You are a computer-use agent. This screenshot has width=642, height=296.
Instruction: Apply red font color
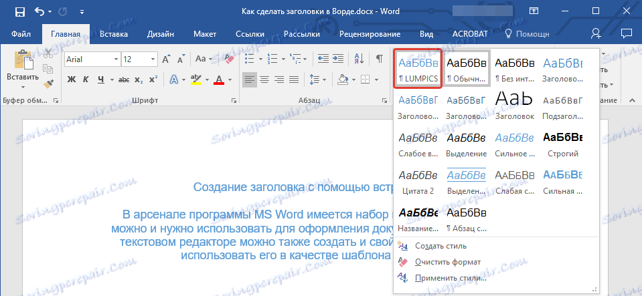point(219,80)
